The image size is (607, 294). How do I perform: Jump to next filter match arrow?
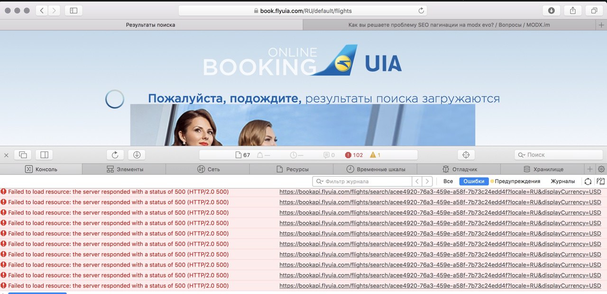coord(427,181)
